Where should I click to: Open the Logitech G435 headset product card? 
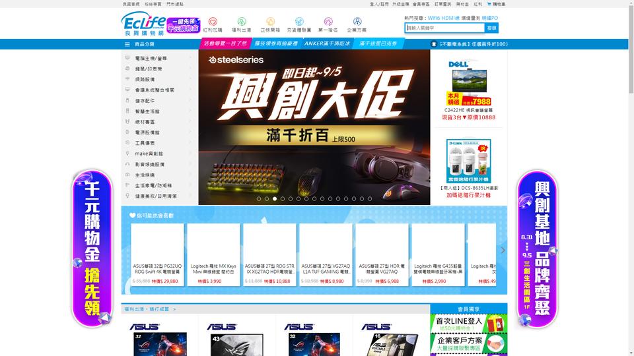click(x=438, y=254)
